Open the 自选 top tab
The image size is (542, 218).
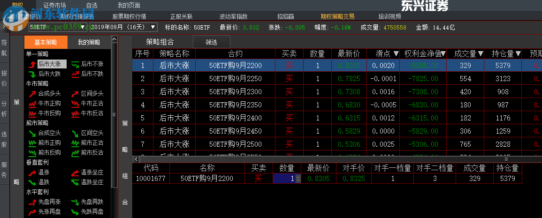92,5
